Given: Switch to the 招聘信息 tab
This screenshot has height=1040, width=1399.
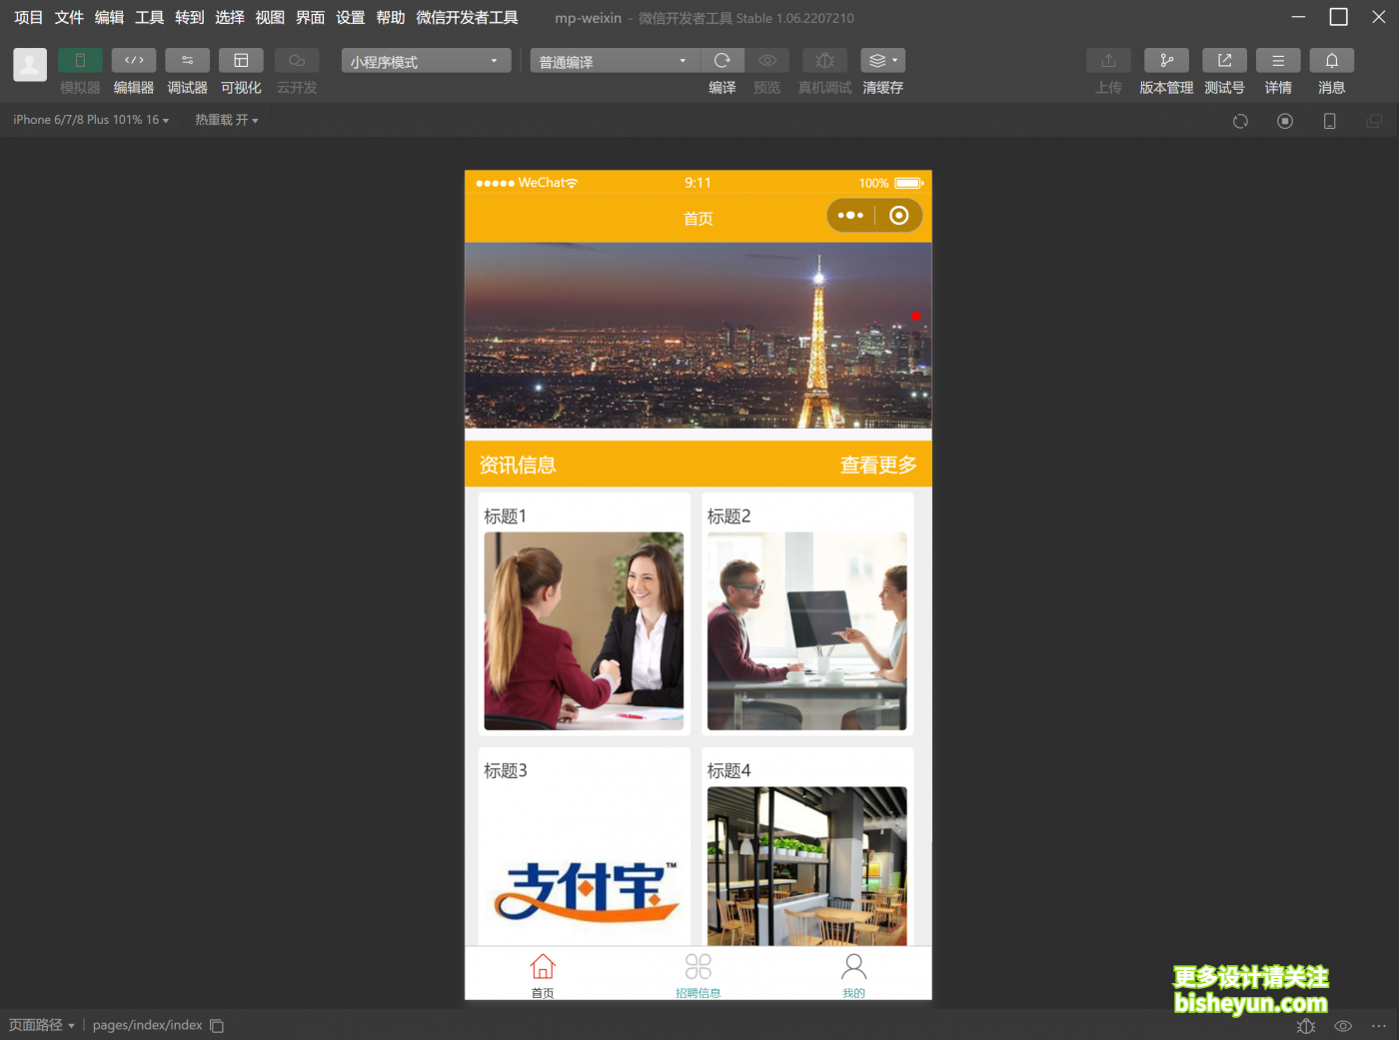Looking at the screenshot, I should coord(699,975).
